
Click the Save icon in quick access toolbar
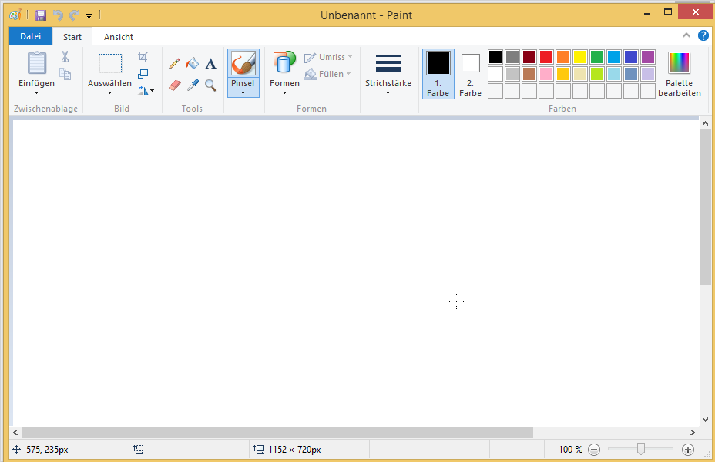coord(41,15)
